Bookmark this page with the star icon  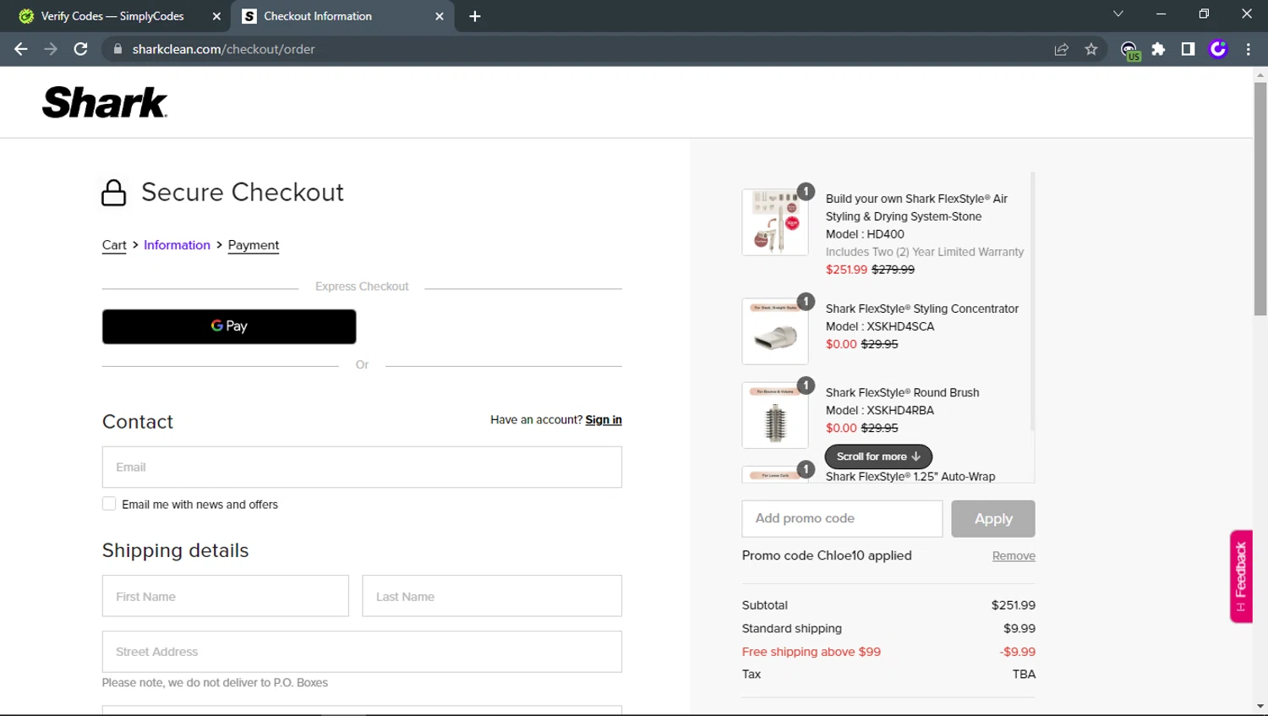point(1091,49)
